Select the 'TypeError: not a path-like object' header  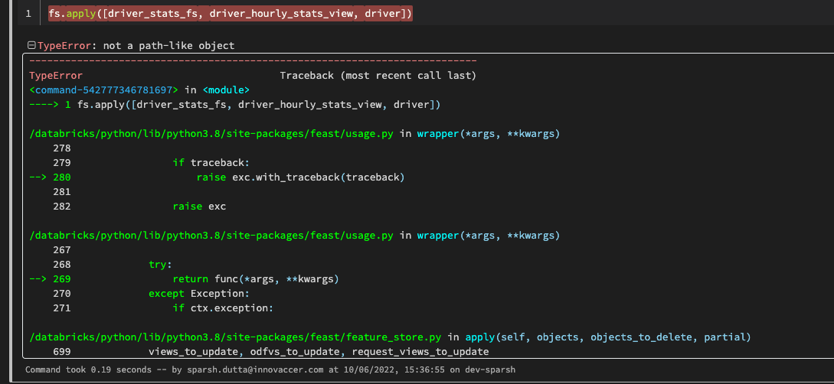point(136,46)
